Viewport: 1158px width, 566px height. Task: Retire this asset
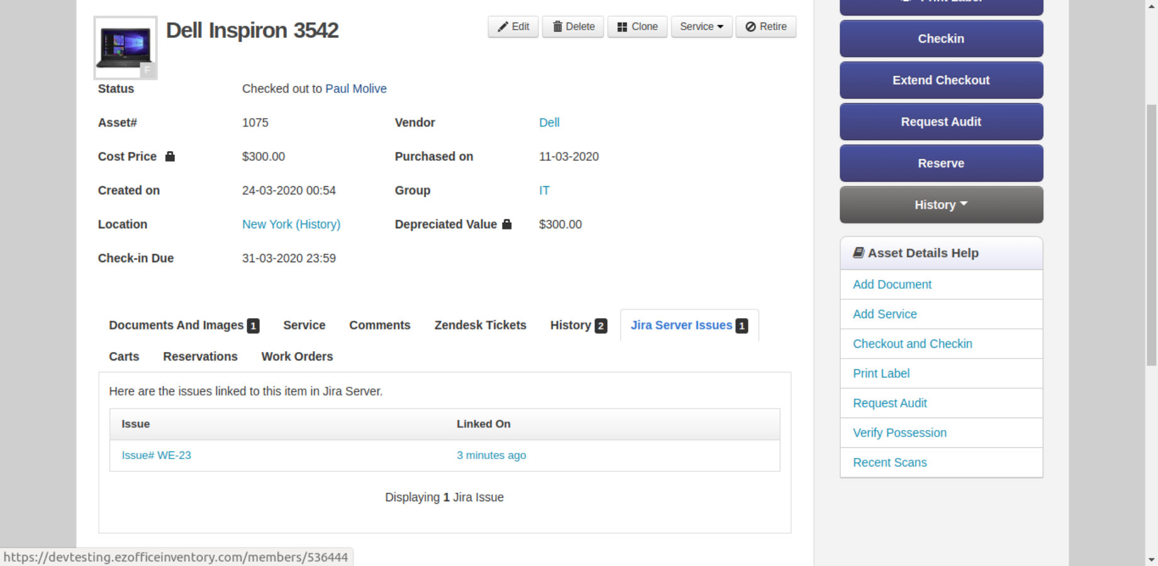(x=765, y=26)
